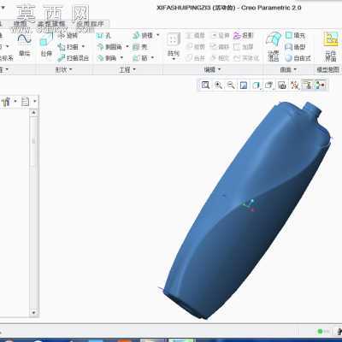Open the 扫描 (Sweep) dropdown arrow

click(83, 46)
